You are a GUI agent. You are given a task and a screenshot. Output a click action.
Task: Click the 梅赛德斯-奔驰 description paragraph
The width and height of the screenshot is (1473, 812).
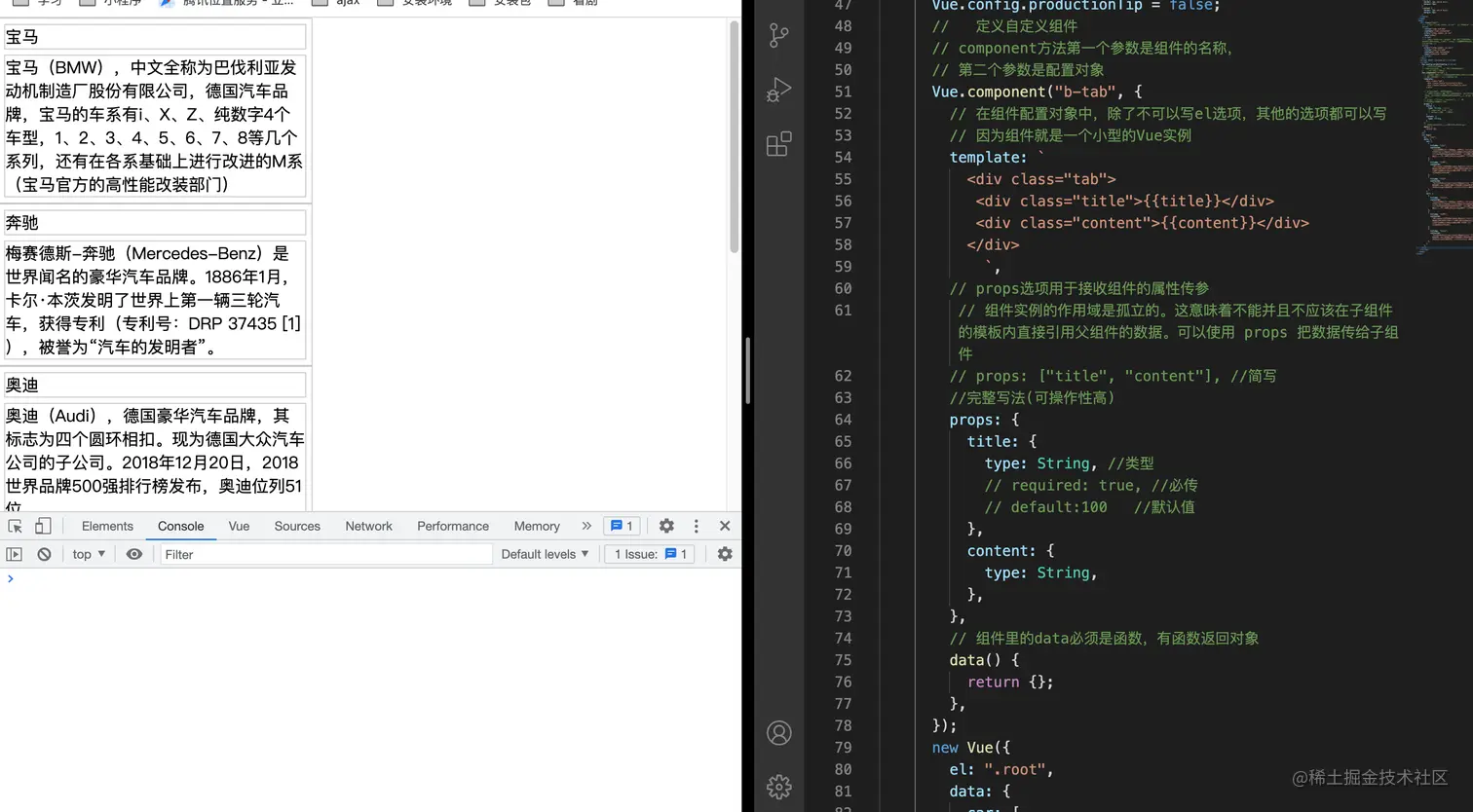click(x=155, y=300)
